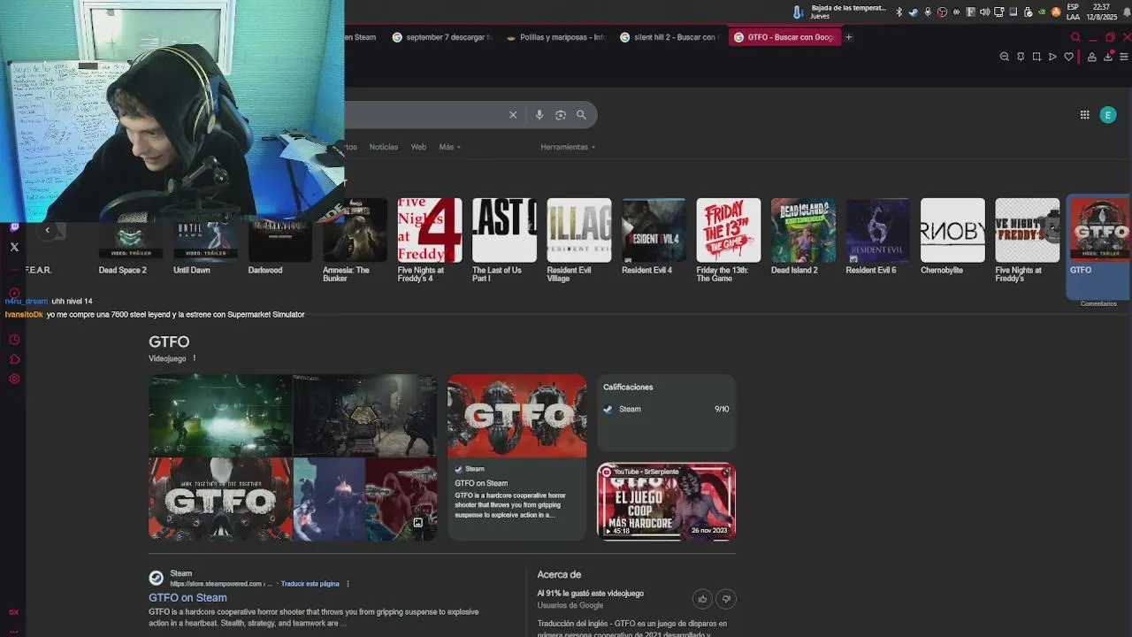Select Five Nights at Freddy's 4 card
The height and width of the screenshot is (637, 1132).
pyautogui.click(x=430, y=240)
